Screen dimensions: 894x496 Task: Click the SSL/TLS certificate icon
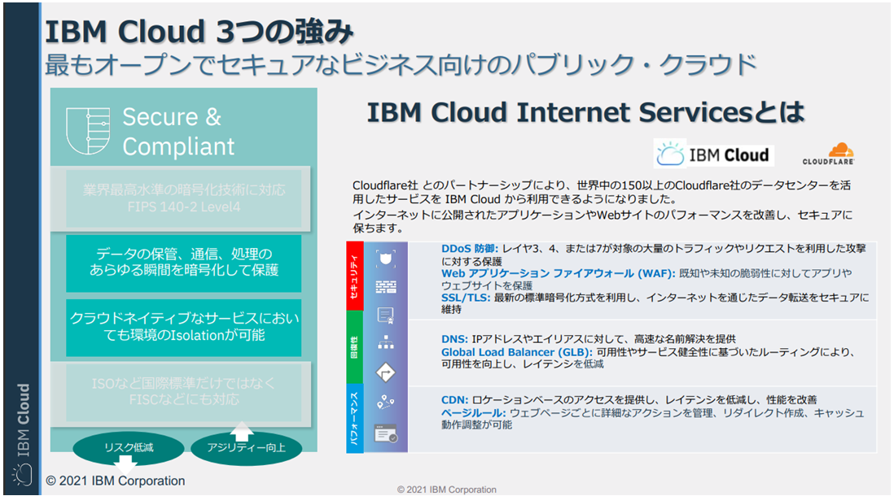coord(386,315)
